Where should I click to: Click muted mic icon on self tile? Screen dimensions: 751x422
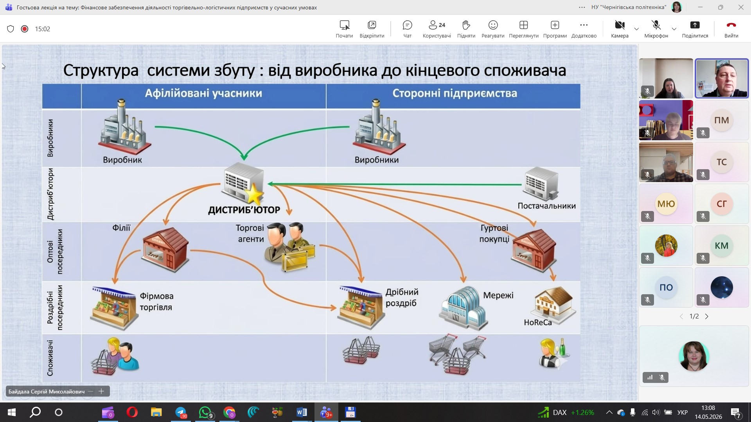pyautogui.click(x=662, y=377)
